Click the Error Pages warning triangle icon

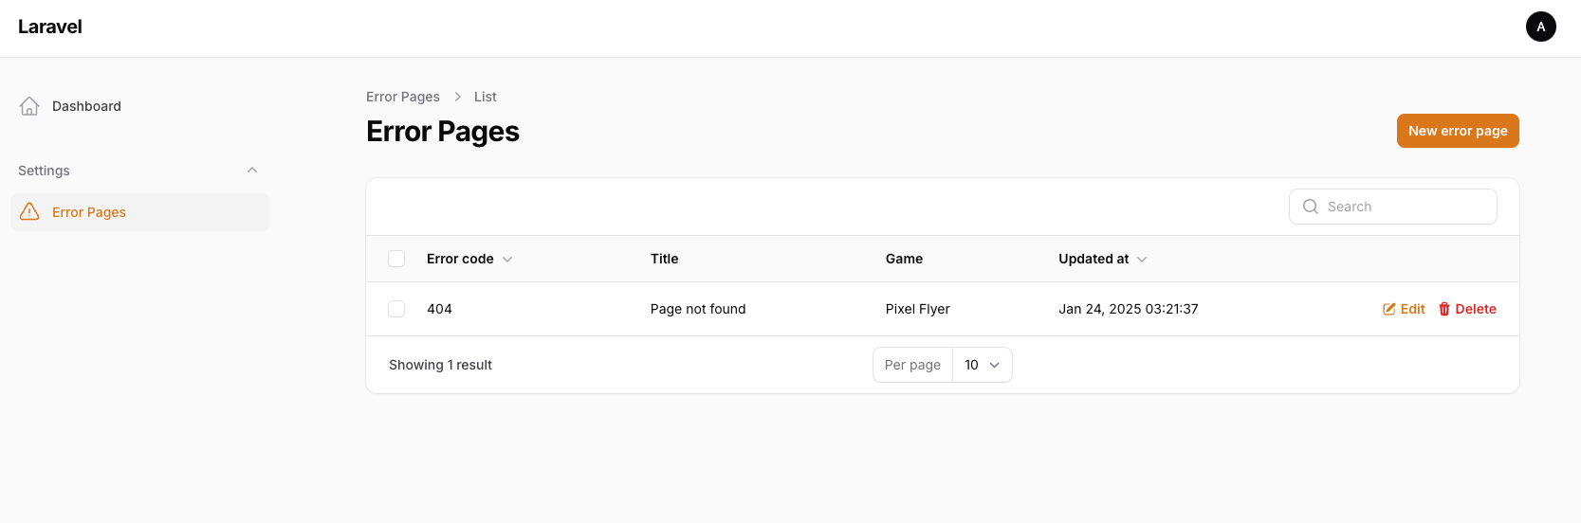pos(29,211)
